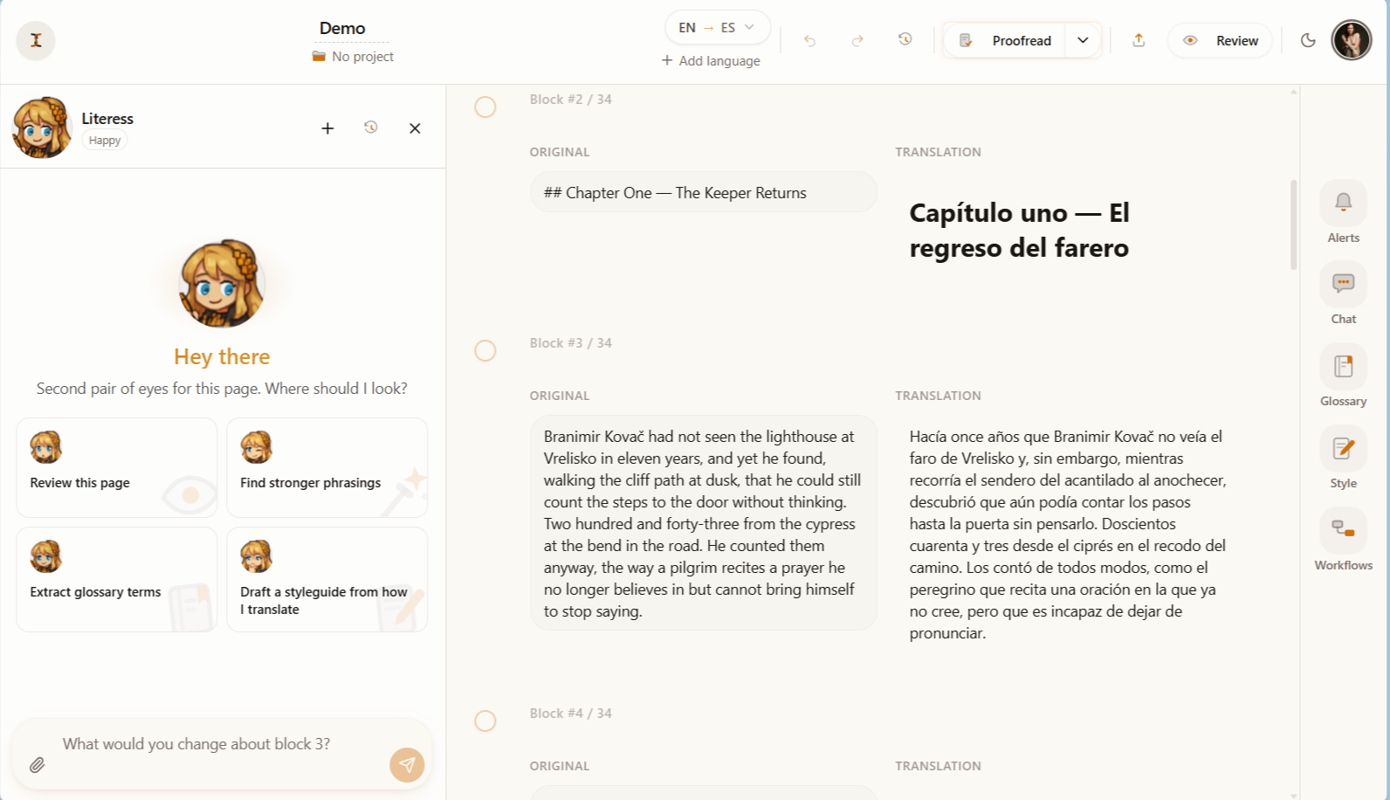Send message with paper plane button

click(x=407, y=765)
